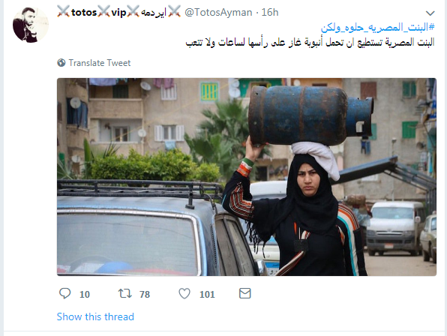
Task: Click the Arabic tweet body text
Action: [310, 42]
